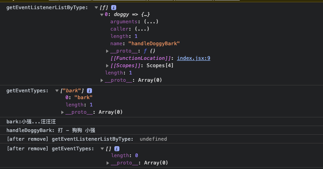Expand __proto__: Array(0) under doggy listener list
This screenshot has width=323, height=169.
102,80
